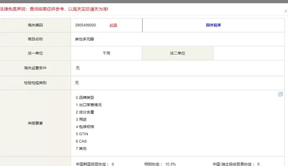Select the 7 其他 element
This screenshot has width=288, height=166.
click(81, 148)
